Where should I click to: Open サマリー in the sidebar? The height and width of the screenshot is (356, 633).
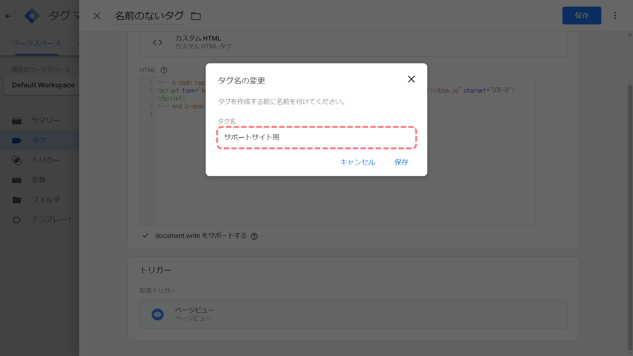pyautogui.click(x=40, y=120)
